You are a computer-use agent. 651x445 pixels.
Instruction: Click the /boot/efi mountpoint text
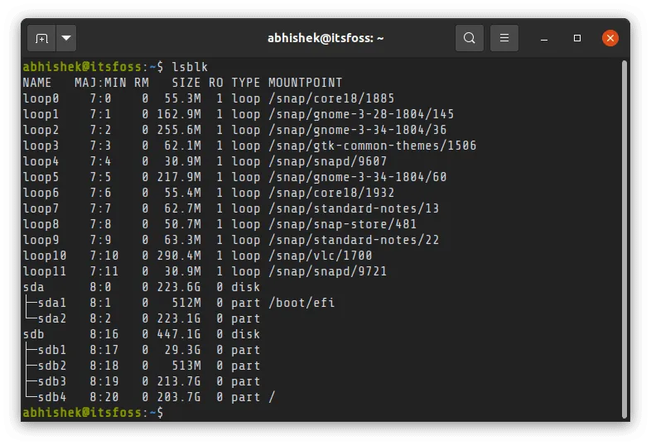[x=301, y=303]
